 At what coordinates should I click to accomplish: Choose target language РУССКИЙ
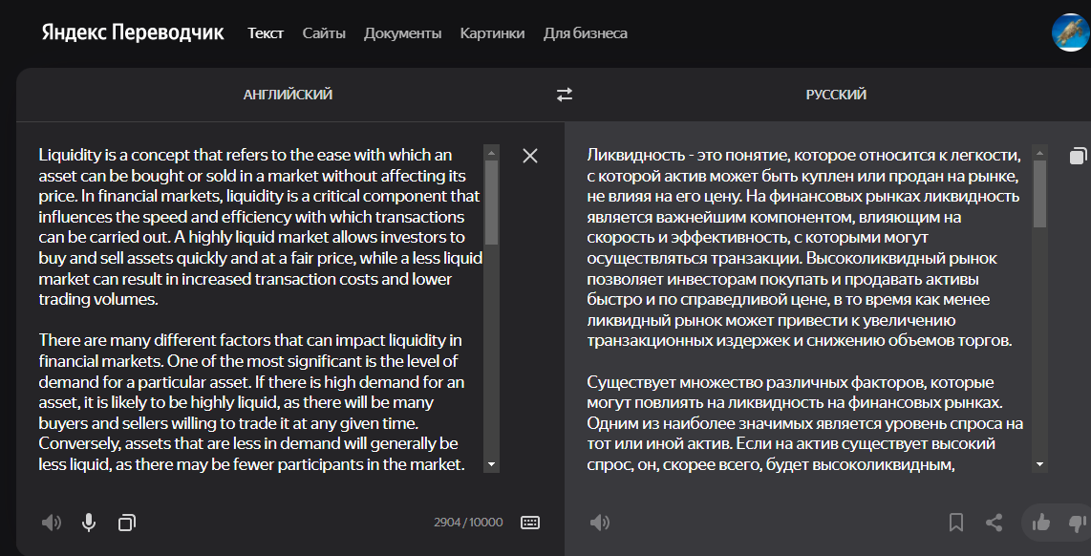(x=836, y=95)
